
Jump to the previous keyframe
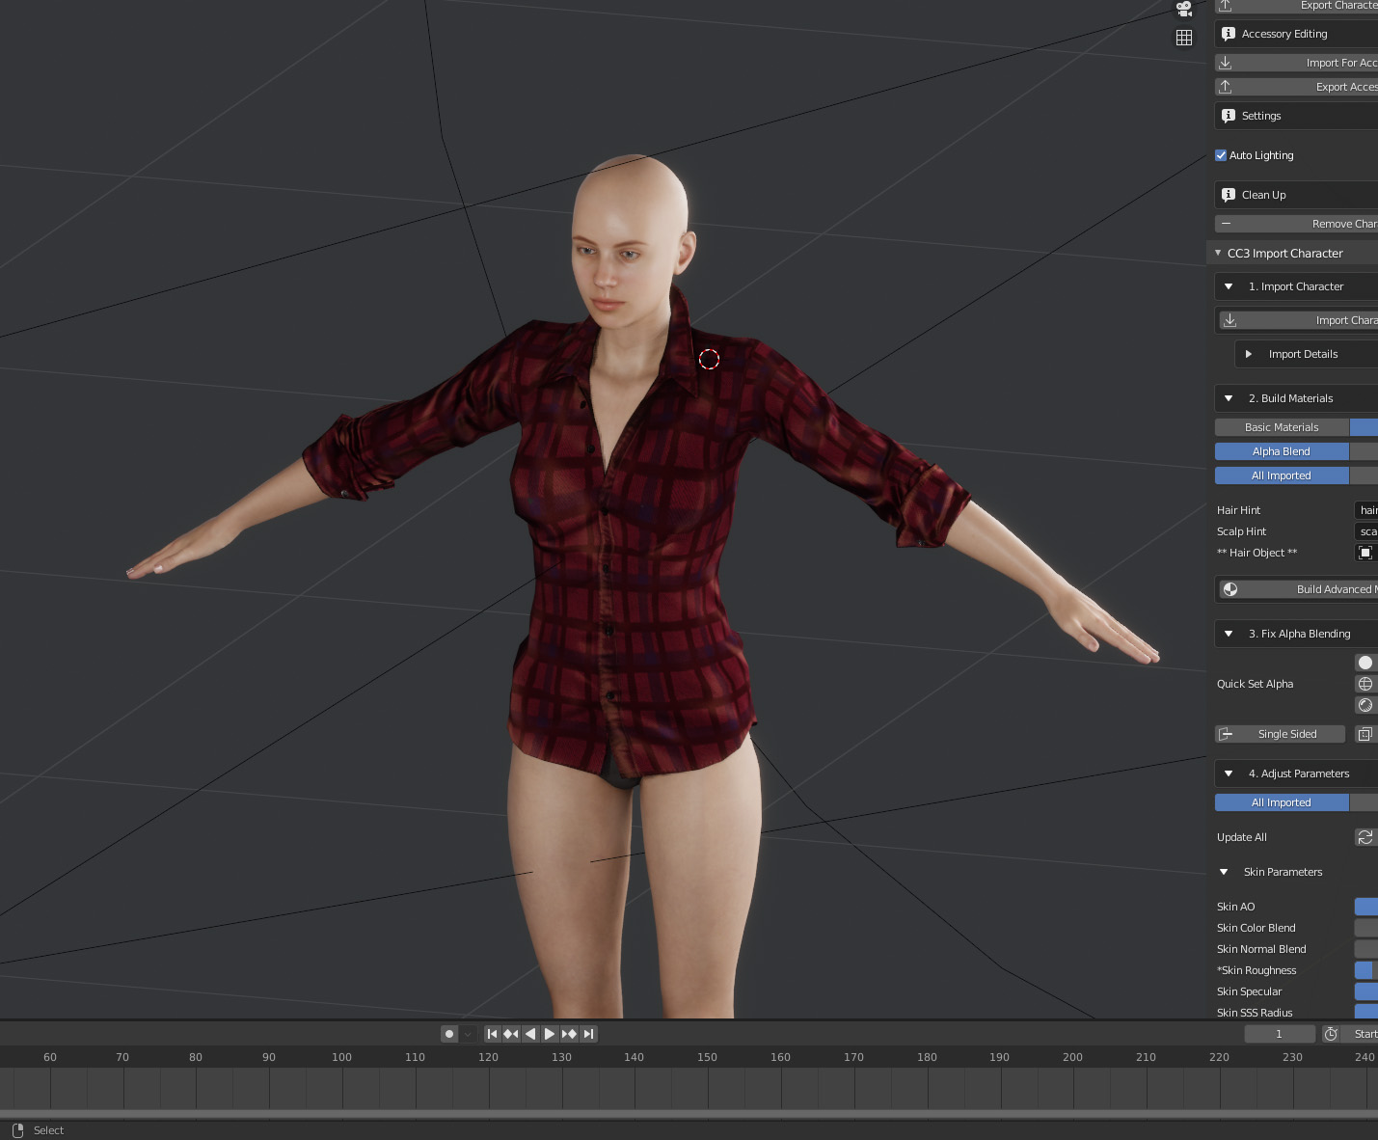(x=511, y=1034)
